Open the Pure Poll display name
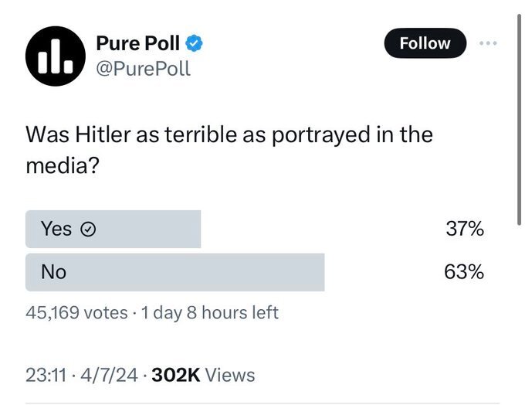The image size is (525, 405). 137,44
